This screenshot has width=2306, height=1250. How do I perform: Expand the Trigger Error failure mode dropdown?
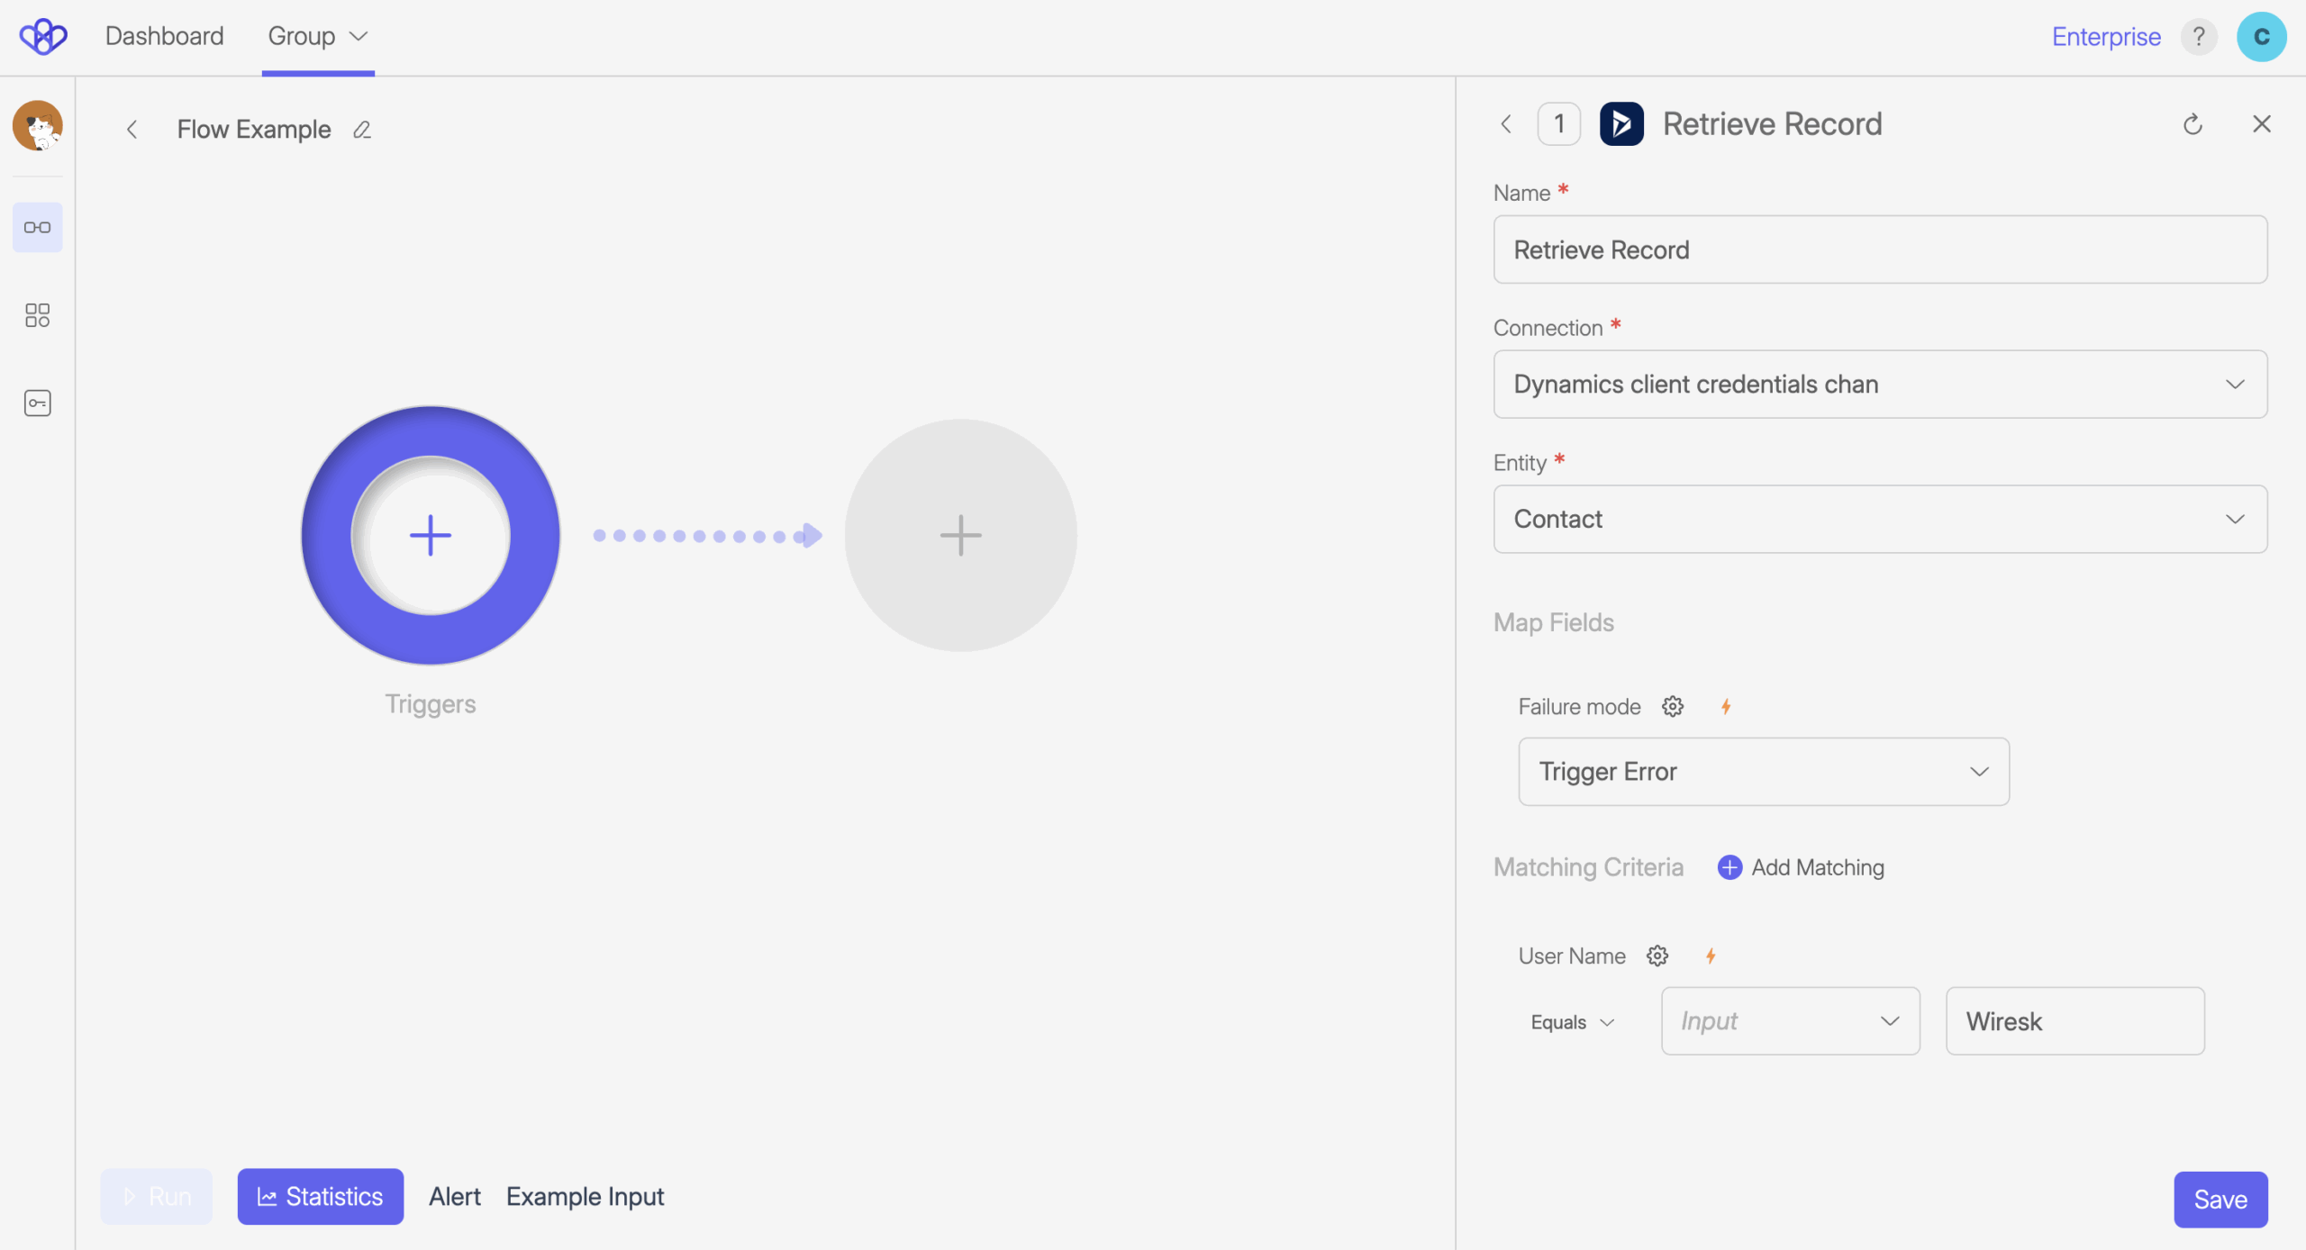point(1763,772)
